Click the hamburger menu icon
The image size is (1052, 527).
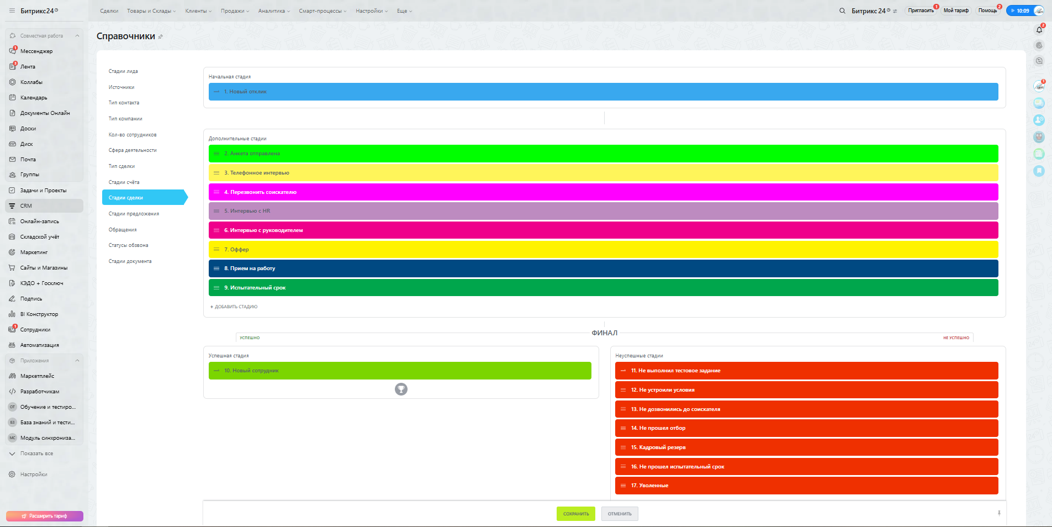point(12,10)
